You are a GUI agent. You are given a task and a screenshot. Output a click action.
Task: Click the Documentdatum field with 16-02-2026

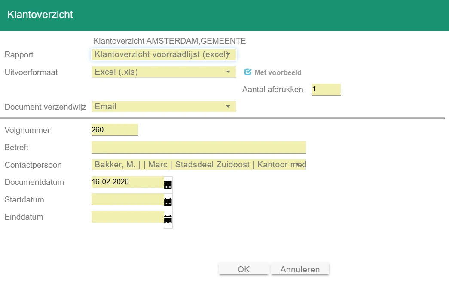[127, 182]
